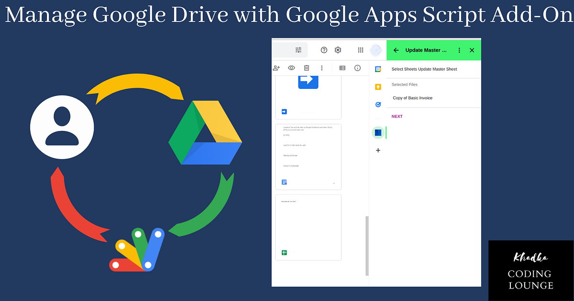Preview the selected file with the eye icon
The image size is (574, 301).
(291, 68)
